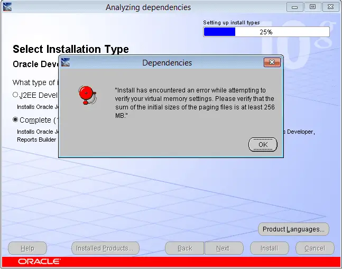Screen dimensions: 342x269
Task: Click the installer window title bar icon
Action: tap(7, 7)
